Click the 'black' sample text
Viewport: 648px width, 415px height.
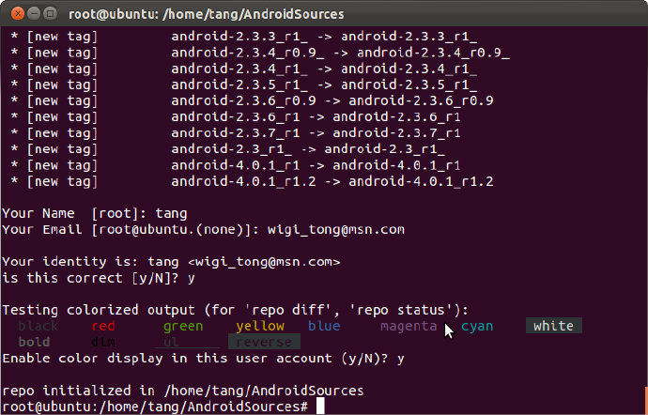point(38,326)
